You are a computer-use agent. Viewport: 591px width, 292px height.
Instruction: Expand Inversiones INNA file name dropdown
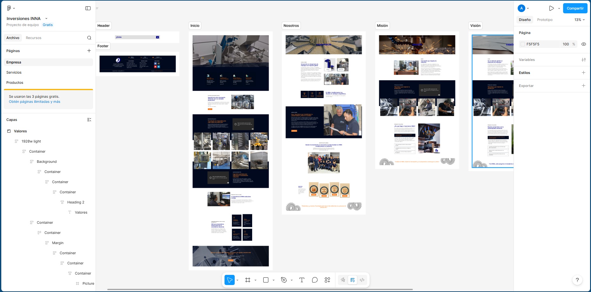click(x=46, y=18)
